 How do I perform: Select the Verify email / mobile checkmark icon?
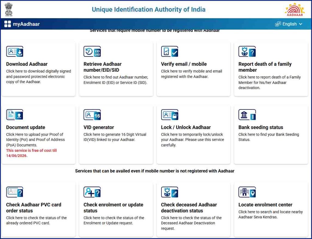(x=170, y=51)
